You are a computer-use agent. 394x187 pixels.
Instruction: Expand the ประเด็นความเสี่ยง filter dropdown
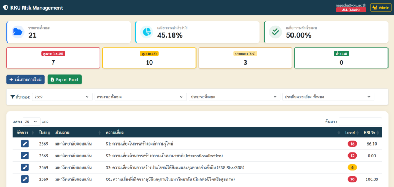(x=328, y=97)
